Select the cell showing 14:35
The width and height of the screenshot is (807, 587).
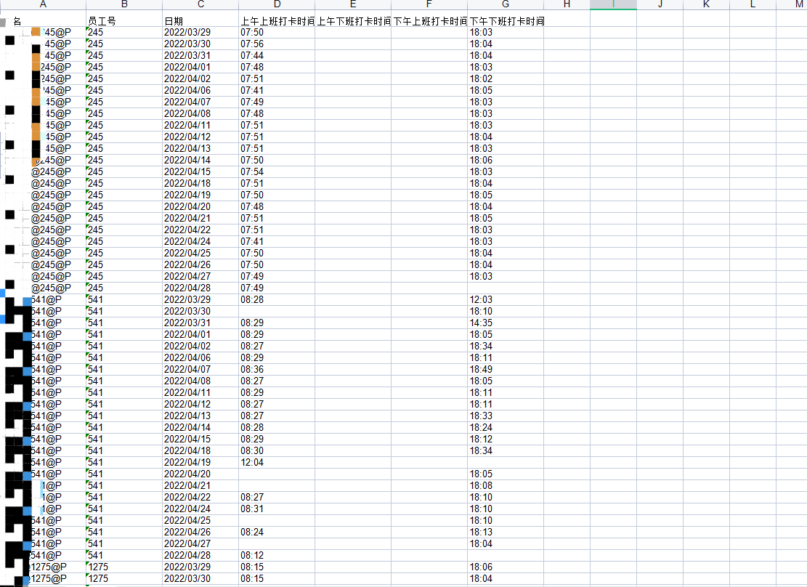tap(506, 323)
